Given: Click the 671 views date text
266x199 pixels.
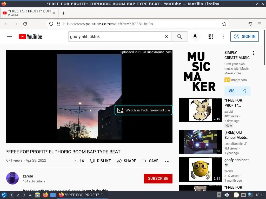Looking at the screenshot, I should coord(26,160).
